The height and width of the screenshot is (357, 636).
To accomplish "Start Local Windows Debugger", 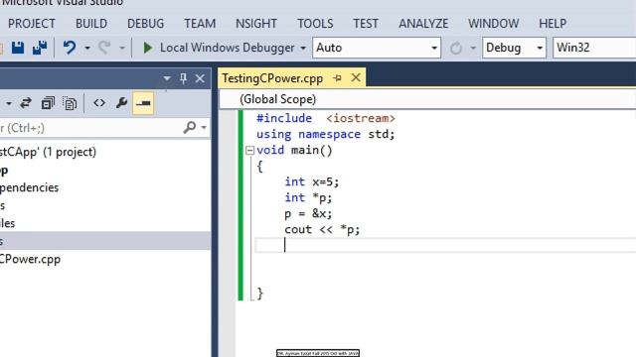I will (x=219, y=48).
